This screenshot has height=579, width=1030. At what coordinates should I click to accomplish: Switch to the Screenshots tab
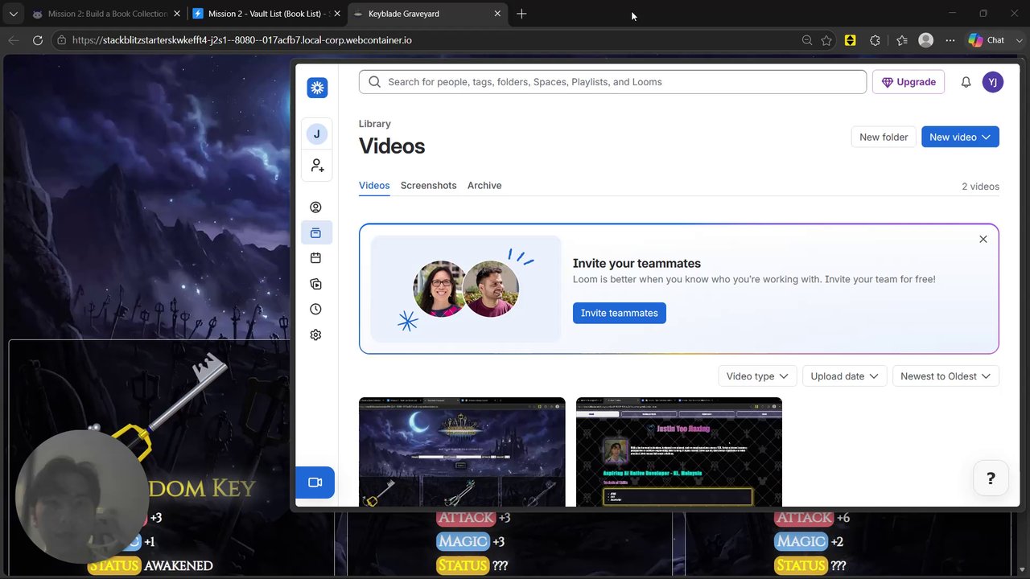(428, 186)
